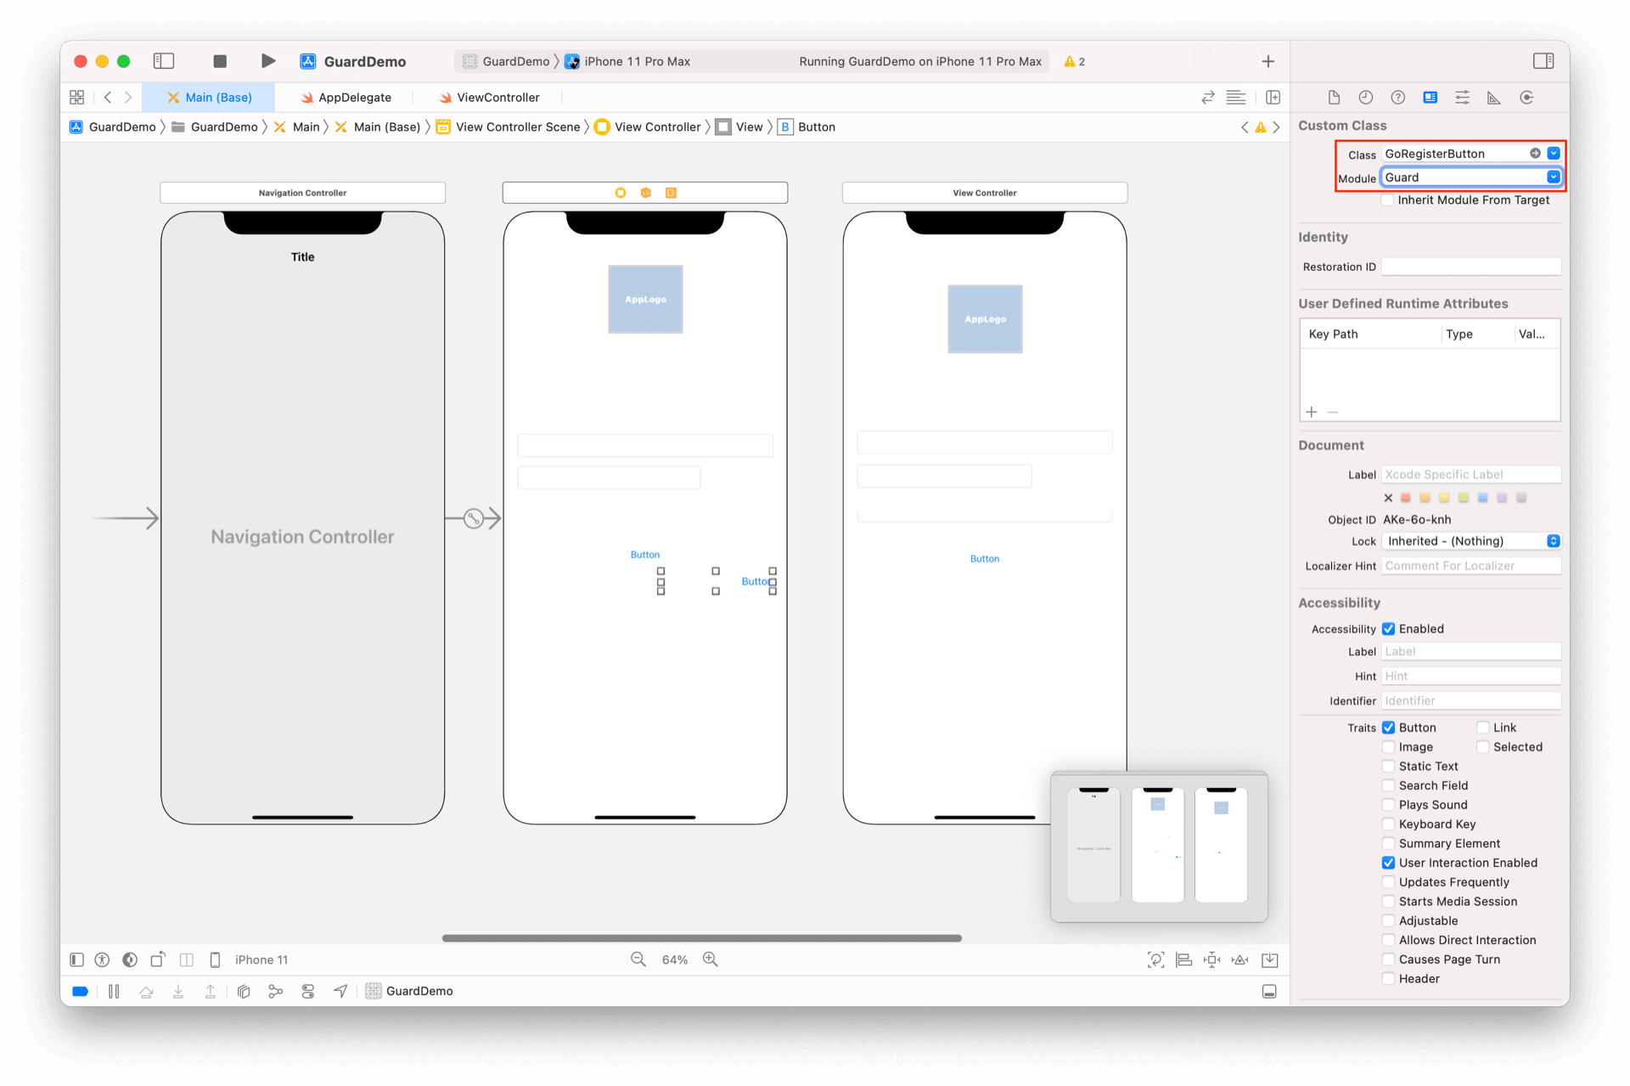Check the Static Text trait
The width and height of the screenshot is (1630, 1086).
1388,766
